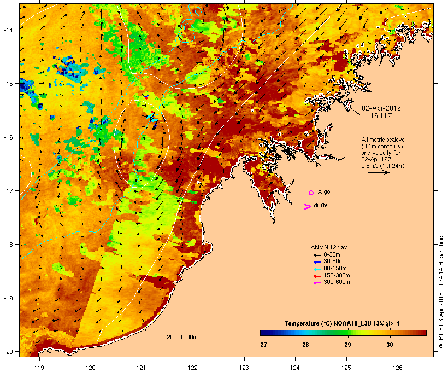This screenshot has height=372, width=448.
Task: Click the 'Argo' legend label
Action: click(x=324, y=191)
